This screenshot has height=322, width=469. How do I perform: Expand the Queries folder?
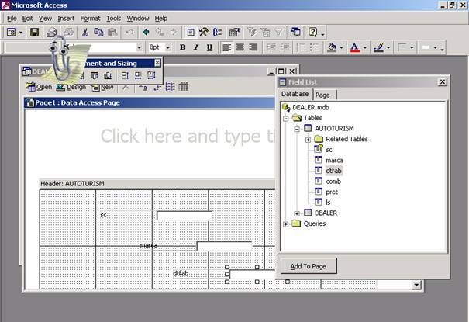[286, 223]
